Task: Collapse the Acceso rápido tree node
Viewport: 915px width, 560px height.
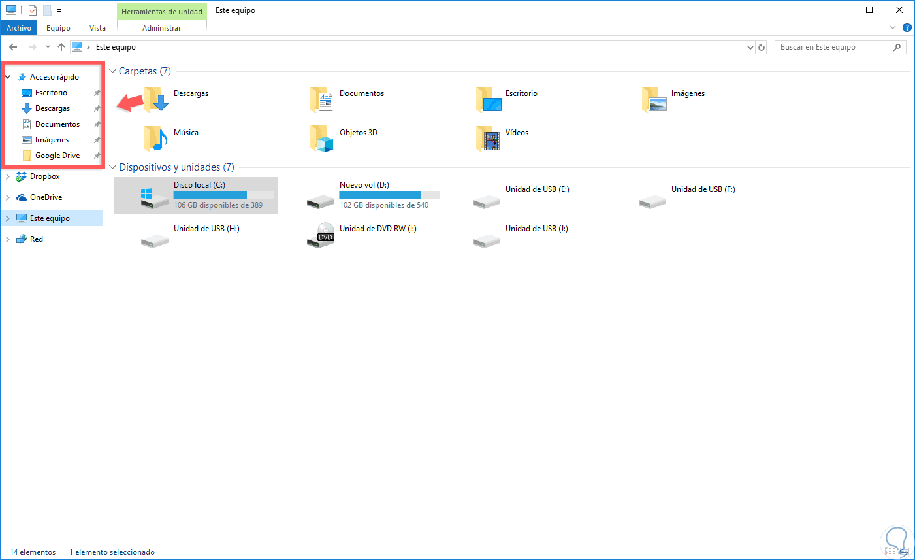Action: pyautogui.click(x=8, y=77)
